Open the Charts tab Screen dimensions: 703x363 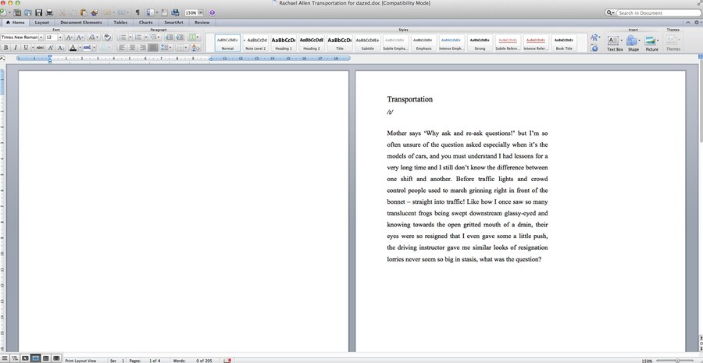tap(146, 23)
